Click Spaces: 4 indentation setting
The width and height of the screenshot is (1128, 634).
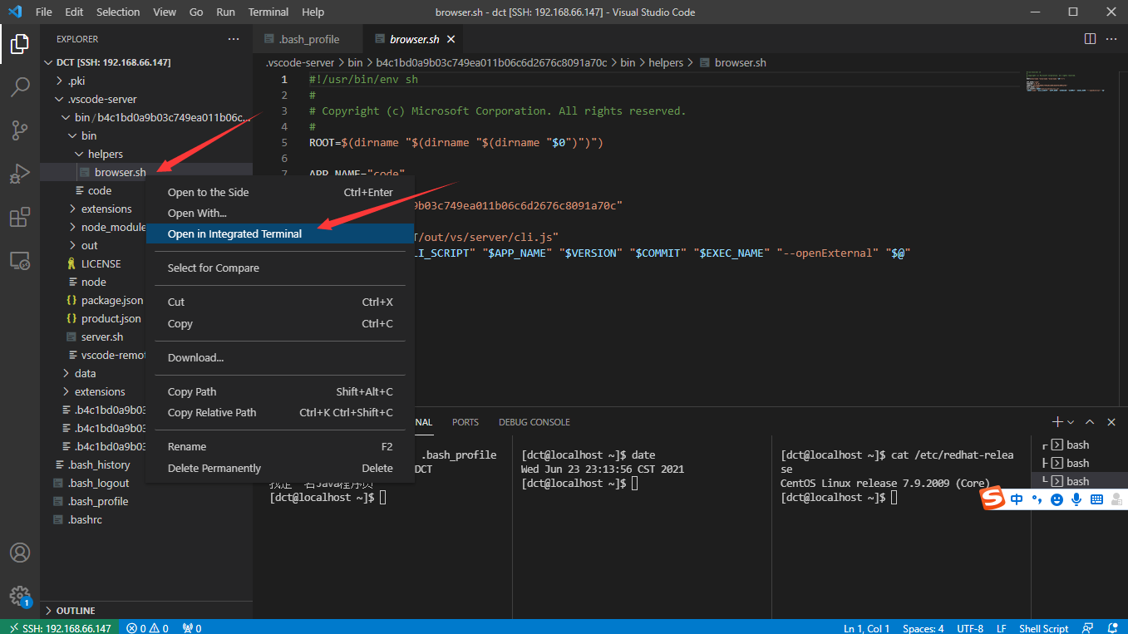924,628
